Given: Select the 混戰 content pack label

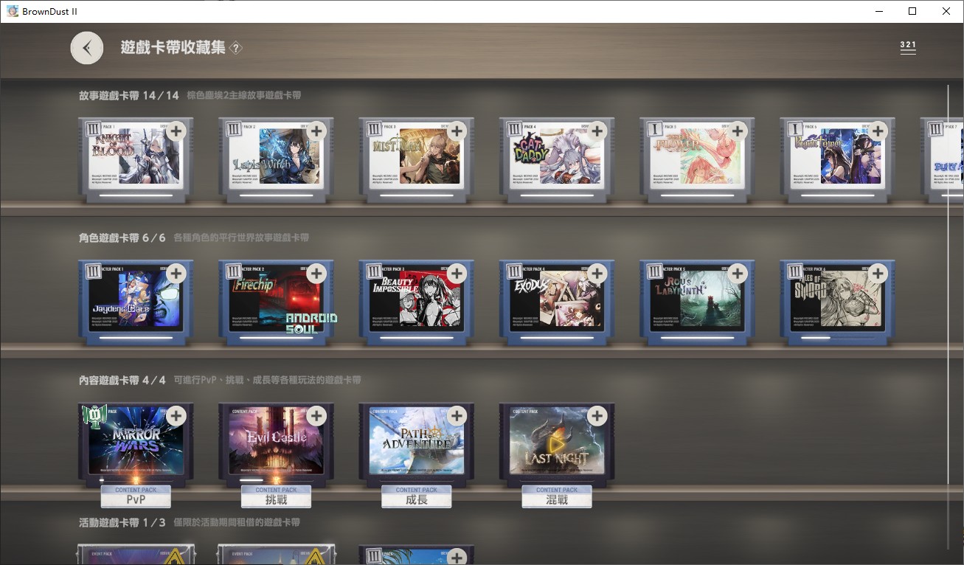Looking at the screenshot, I should point(557,496).
